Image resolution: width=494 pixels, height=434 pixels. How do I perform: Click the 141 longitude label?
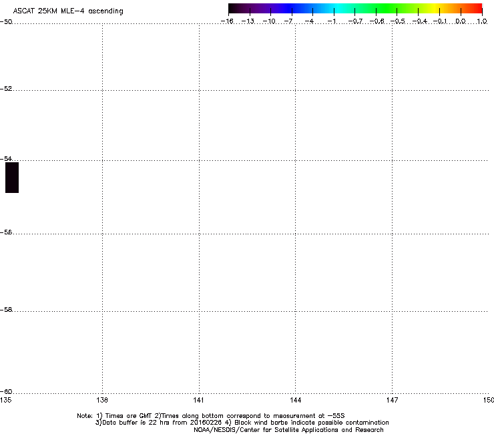click(x=198, y=400)
